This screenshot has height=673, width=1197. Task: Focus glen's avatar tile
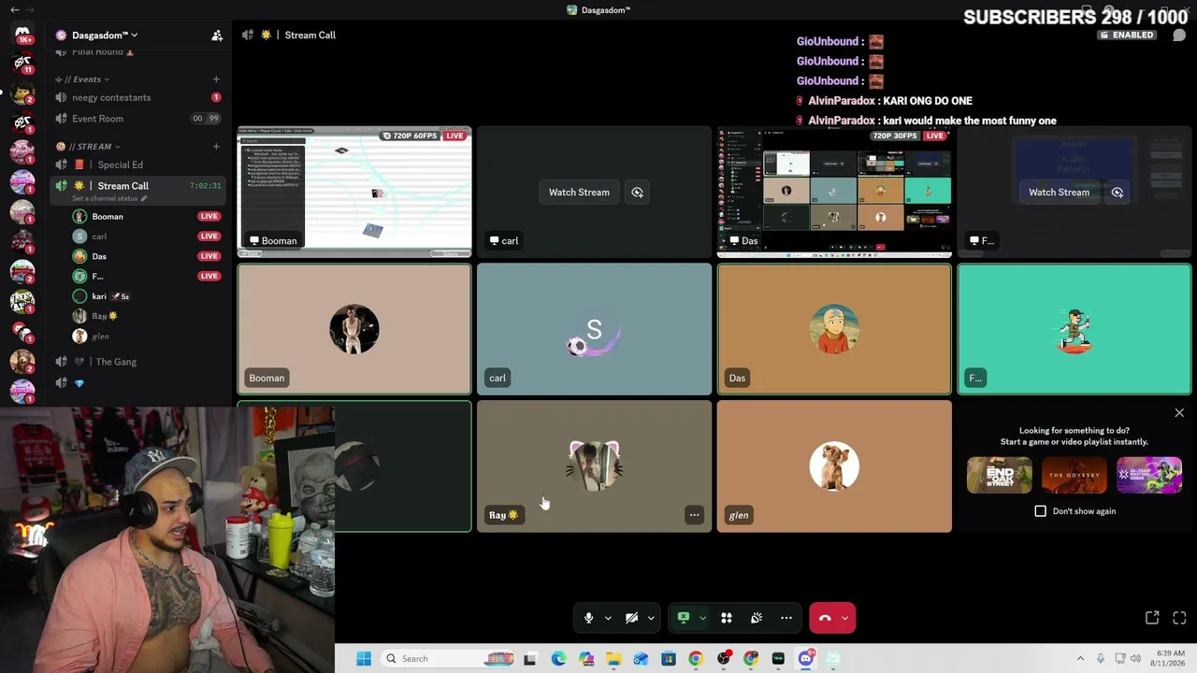click(834, 466)
